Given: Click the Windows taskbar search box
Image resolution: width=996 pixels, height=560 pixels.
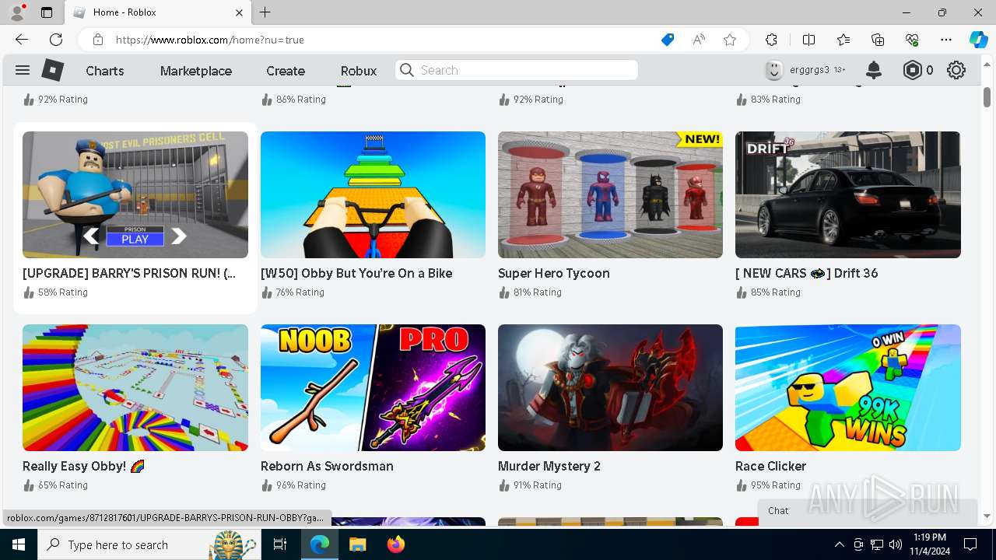Looking at the screenshot, I should [149, 544].
